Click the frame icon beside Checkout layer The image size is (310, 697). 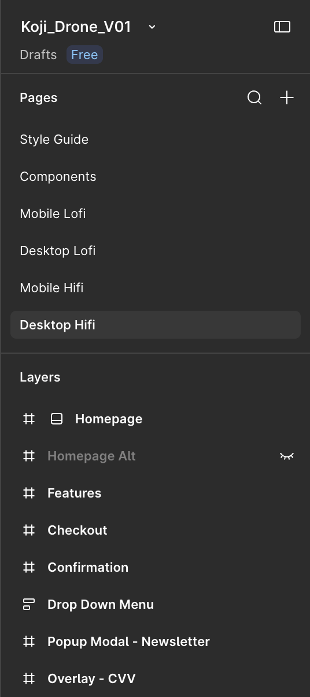click(x=28, y=530)
